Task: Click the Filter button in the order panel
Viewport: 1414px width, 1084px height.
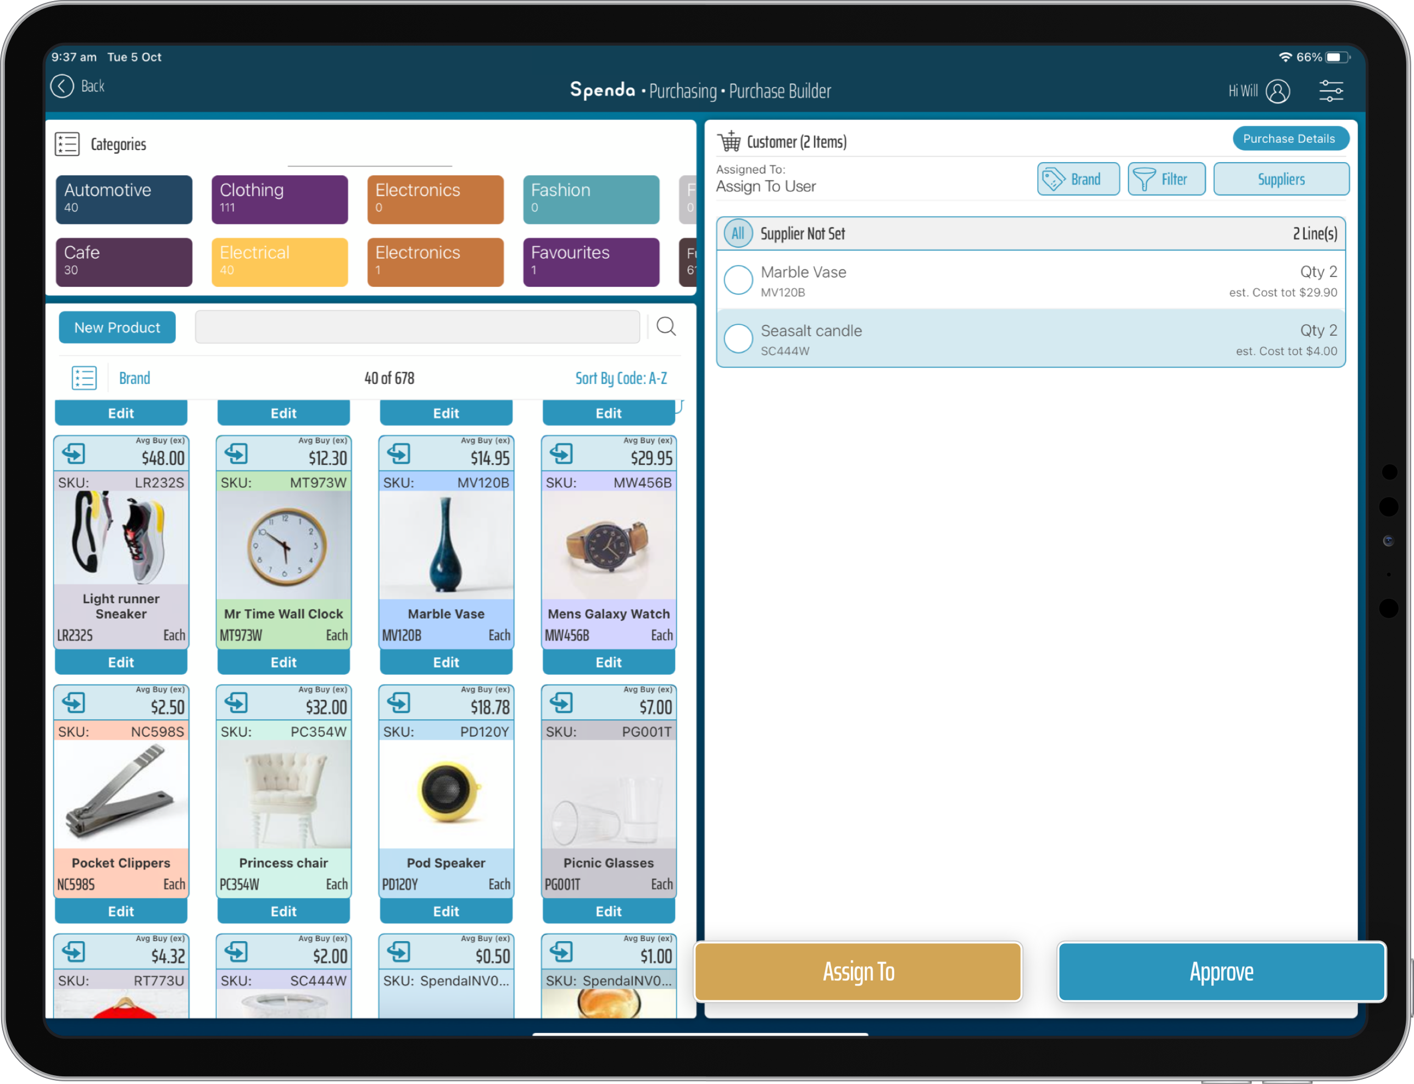Action: [1166, 179]
